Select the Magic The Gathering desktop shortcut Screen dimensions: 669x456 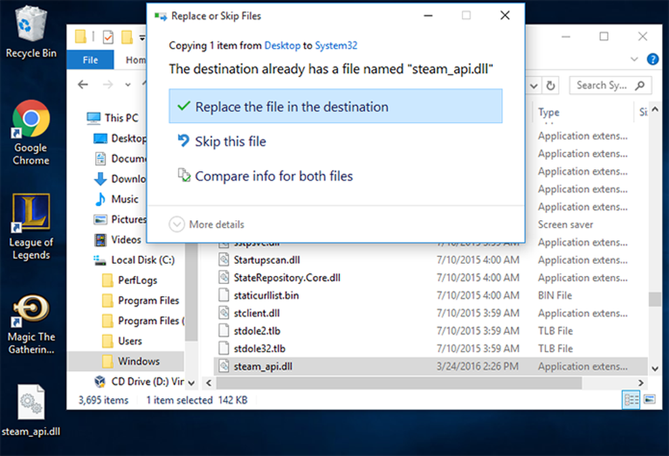click(x=31, y=324)
